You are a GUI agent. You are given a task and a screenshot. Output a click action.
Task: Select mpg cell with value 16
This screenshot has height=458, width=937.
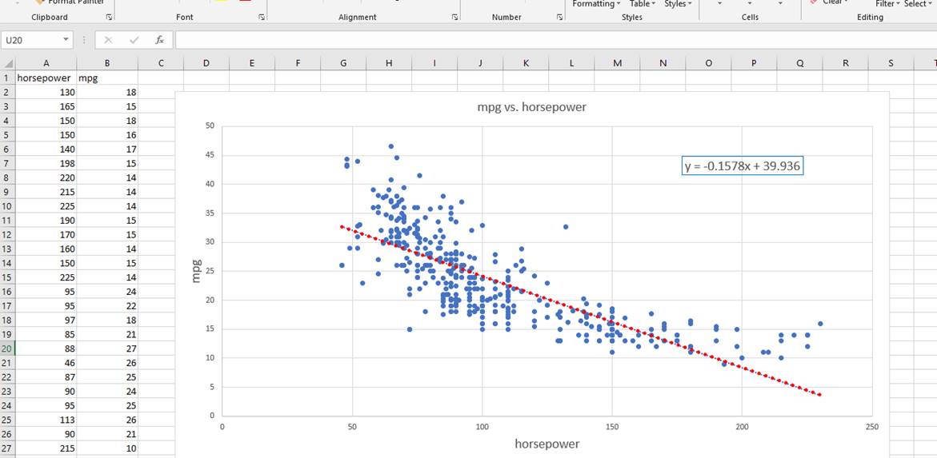point(107,135)
